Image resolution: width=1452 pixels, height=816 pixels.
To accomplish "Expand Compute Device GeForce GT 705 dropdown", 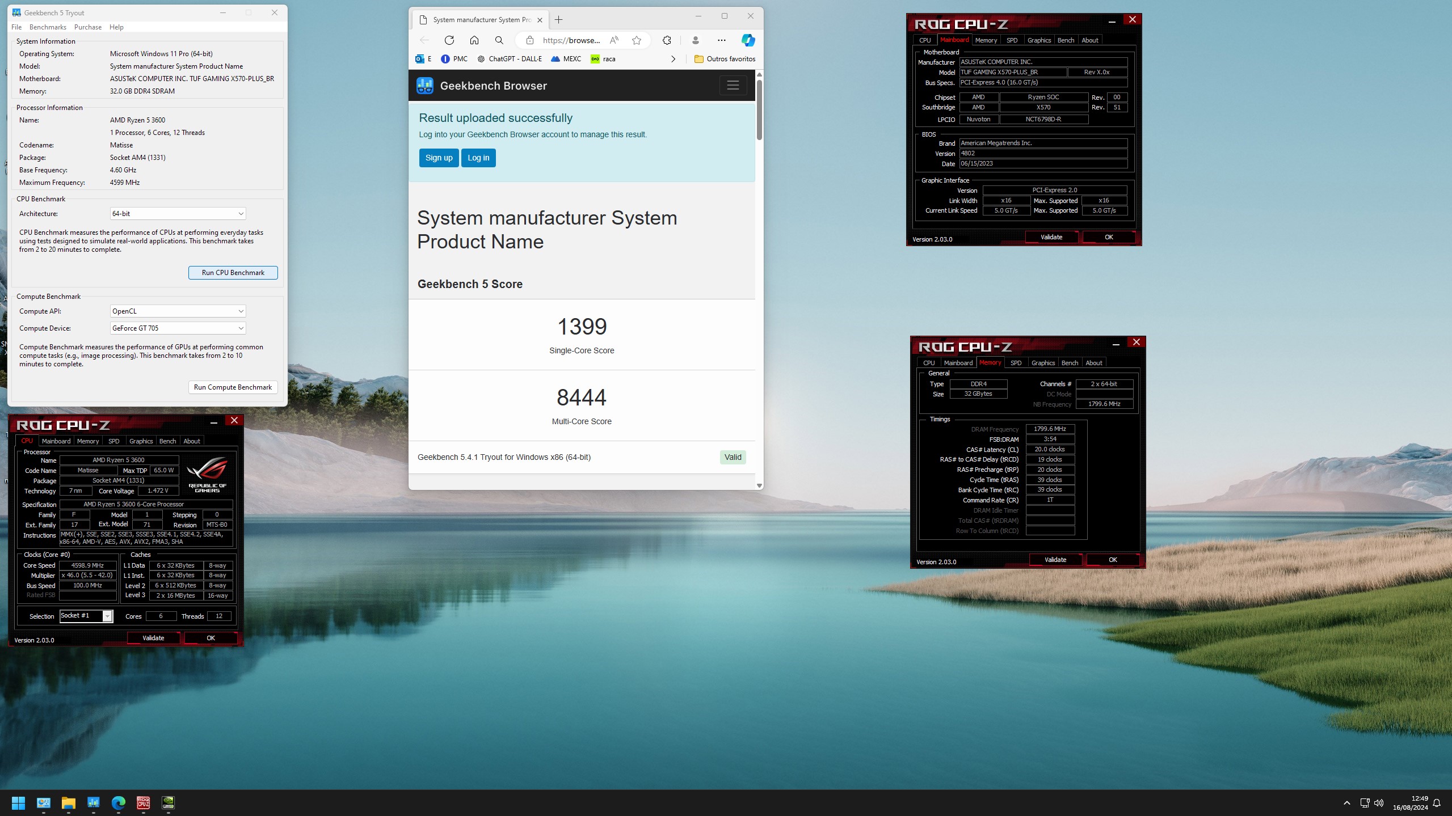I will (x=178, y=328).
